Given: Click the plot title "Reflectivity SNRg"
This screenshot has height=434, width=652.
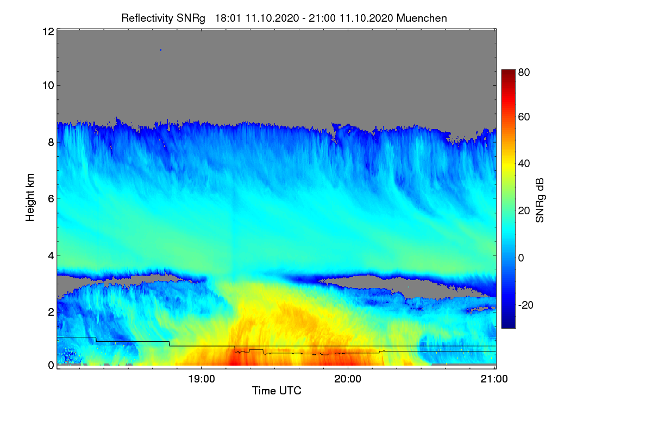Looking at the screenshot, I should 164,18.
